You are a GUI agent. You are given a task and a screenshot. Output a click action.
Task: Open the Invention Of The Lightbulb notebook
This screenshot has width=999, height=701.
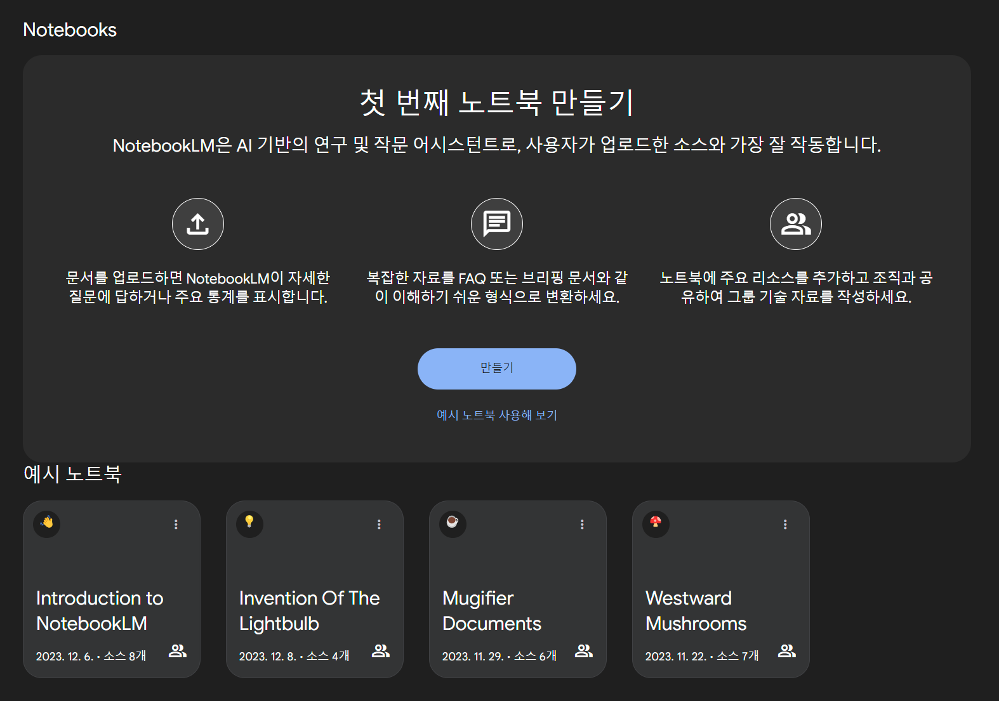(315, 589)
